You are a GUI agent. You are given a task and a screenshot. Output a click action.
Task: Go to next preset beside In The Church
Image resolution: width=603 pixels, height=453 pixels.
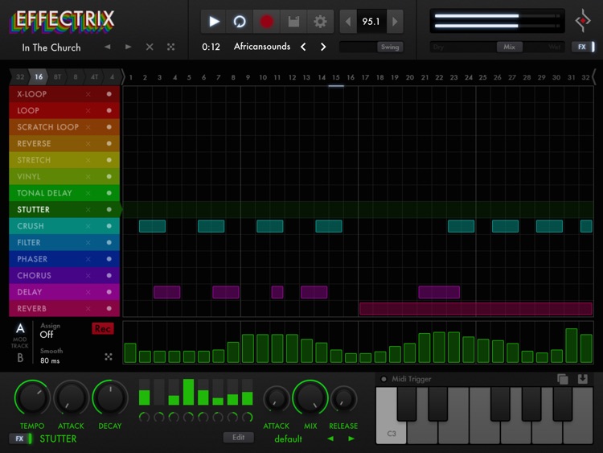coord(128,47)
